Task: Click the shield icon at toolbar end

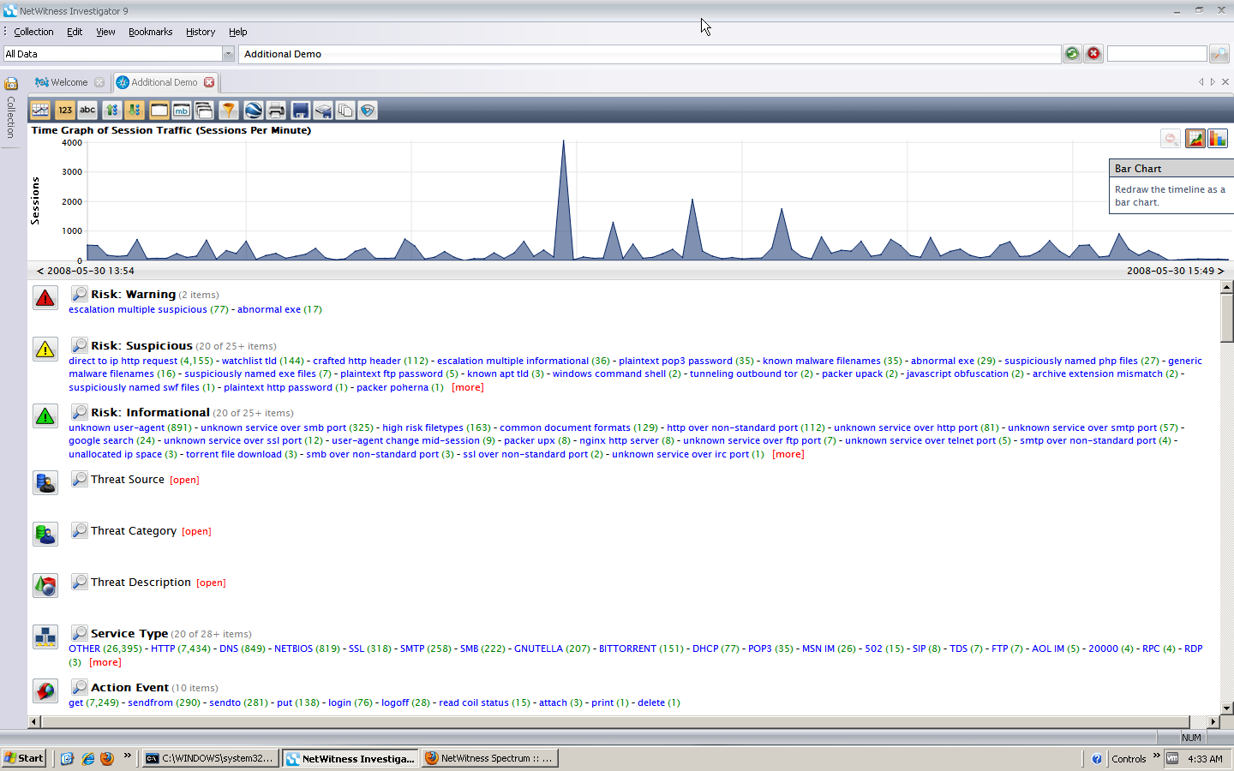Action: [x=368, y=110]
